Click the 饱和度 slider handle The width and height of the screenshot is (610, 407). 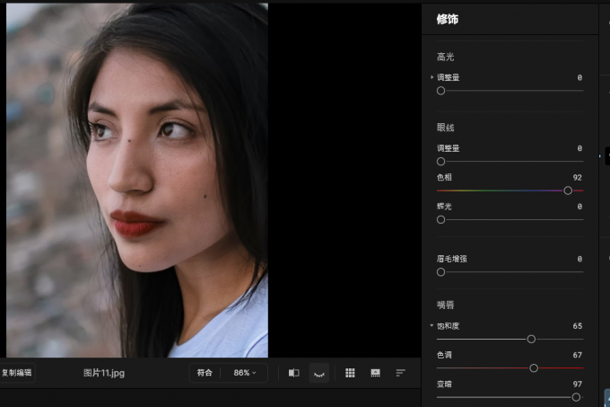(x=531, y=340)
